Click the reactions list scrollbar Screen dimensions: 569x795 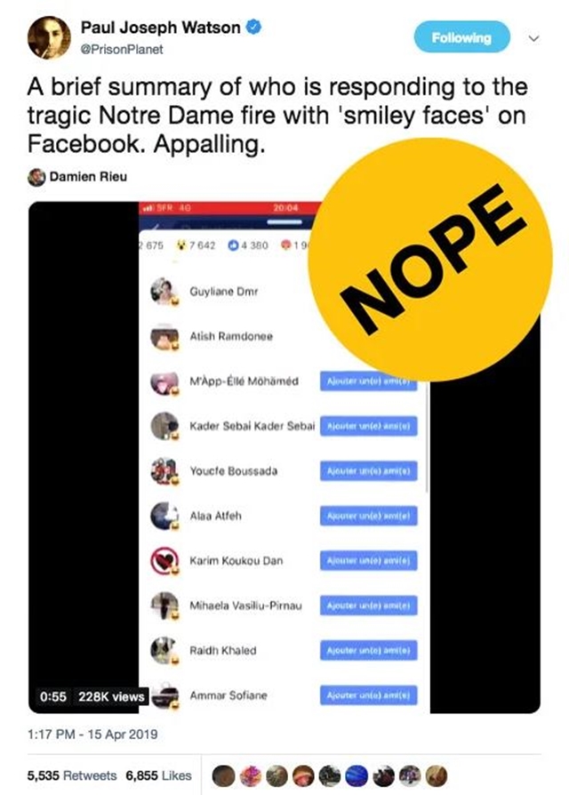427,436
